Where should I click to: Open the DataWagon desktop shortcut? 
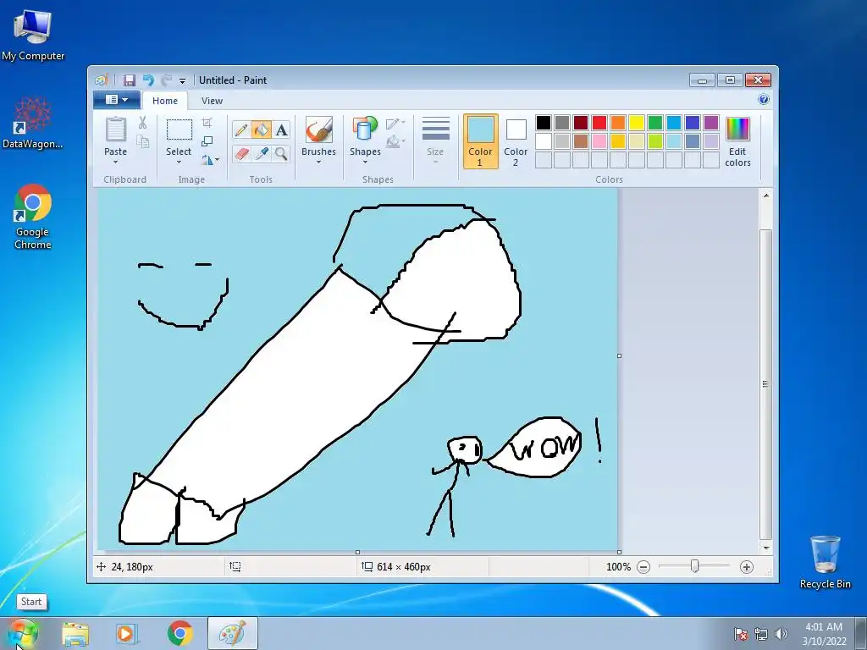33,124
